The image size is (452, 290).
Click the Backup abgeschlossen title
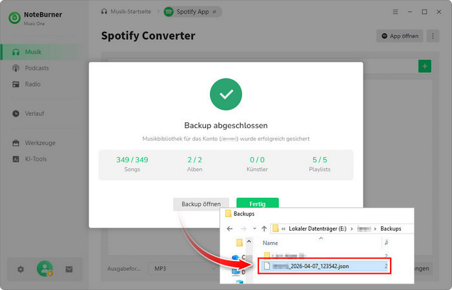(226, 126)
